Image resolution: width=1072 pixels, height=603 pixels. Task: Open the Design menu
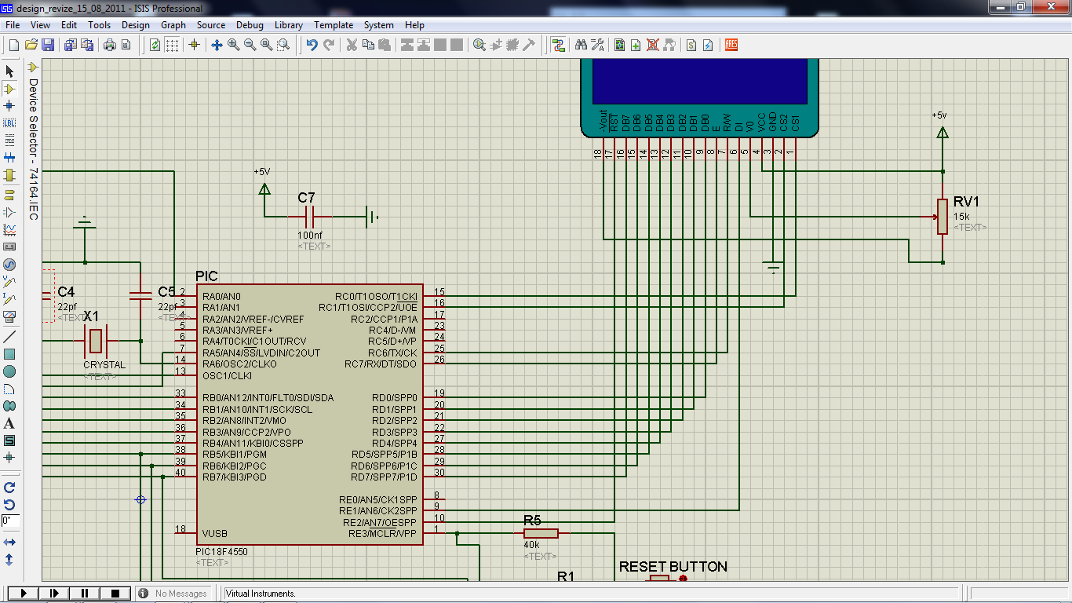(x=136, y=25)
